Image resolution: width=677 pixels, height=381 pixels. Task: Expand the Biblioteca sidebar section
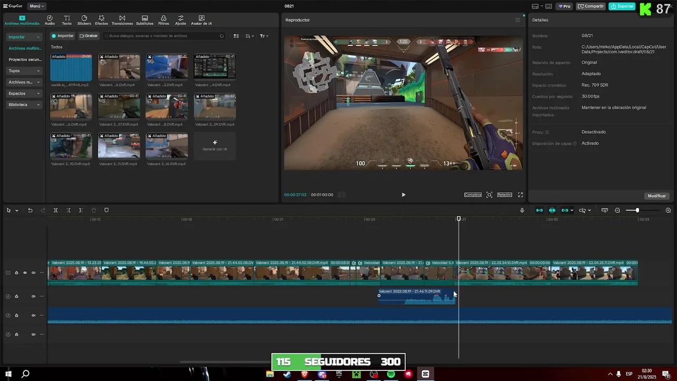(24, 105)
